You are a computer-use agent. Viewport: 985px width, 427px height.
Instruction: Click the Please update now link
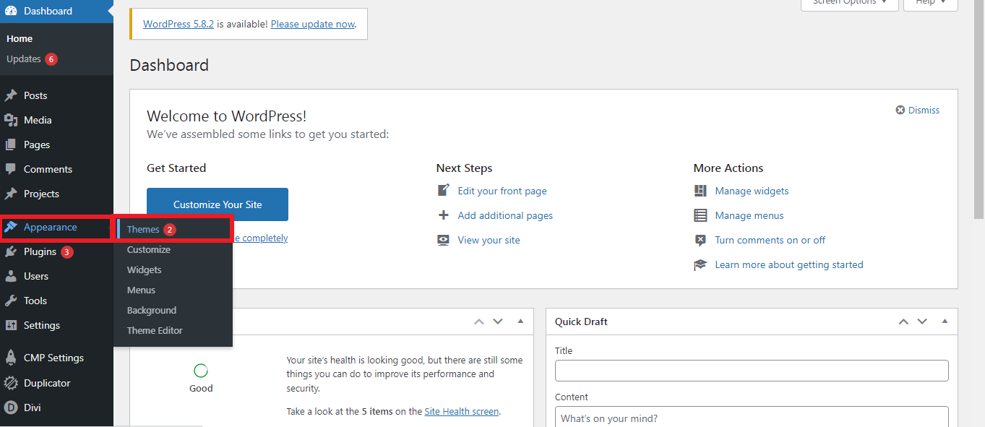point(313,24)
